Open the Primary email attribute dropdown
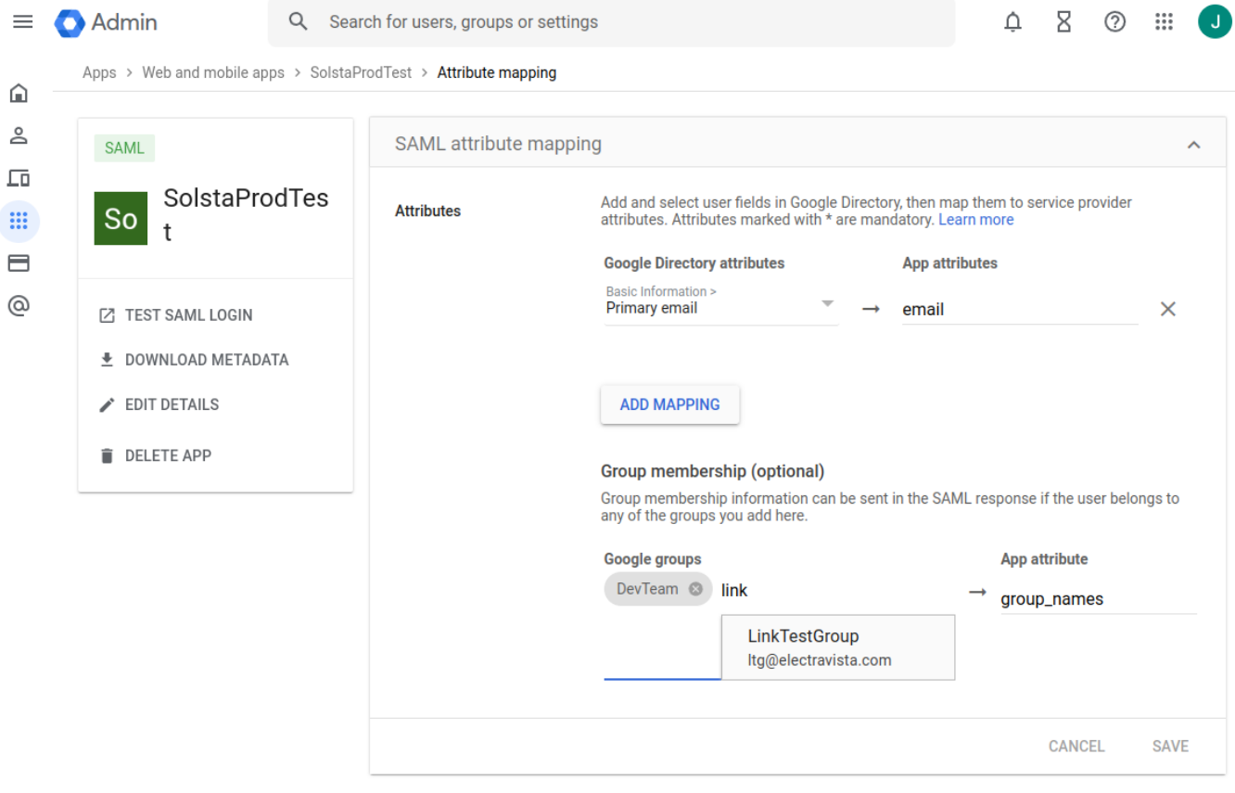The height and width of the screenshot is (793, 1235). [x=720, y=304]
